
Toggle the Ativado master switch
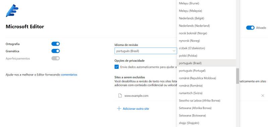(250, 28)
